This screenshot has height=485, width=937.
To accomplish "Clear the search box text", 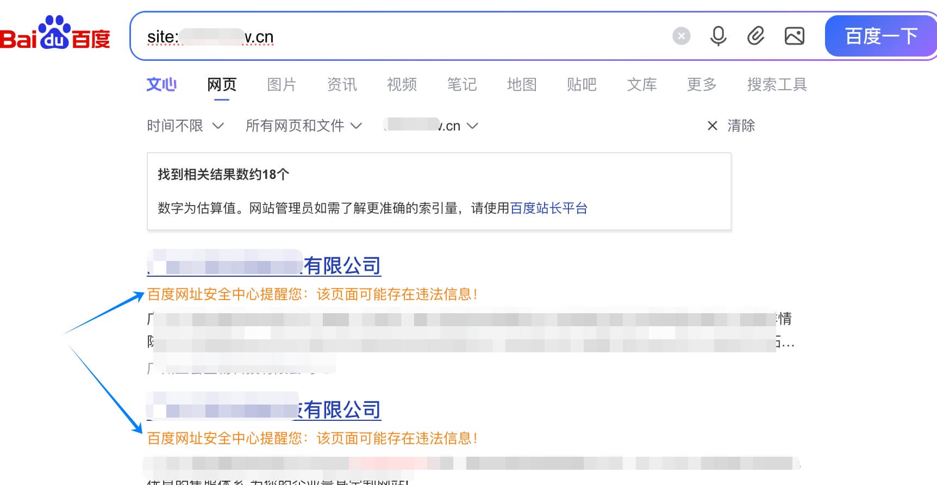I will pos(681,36).
